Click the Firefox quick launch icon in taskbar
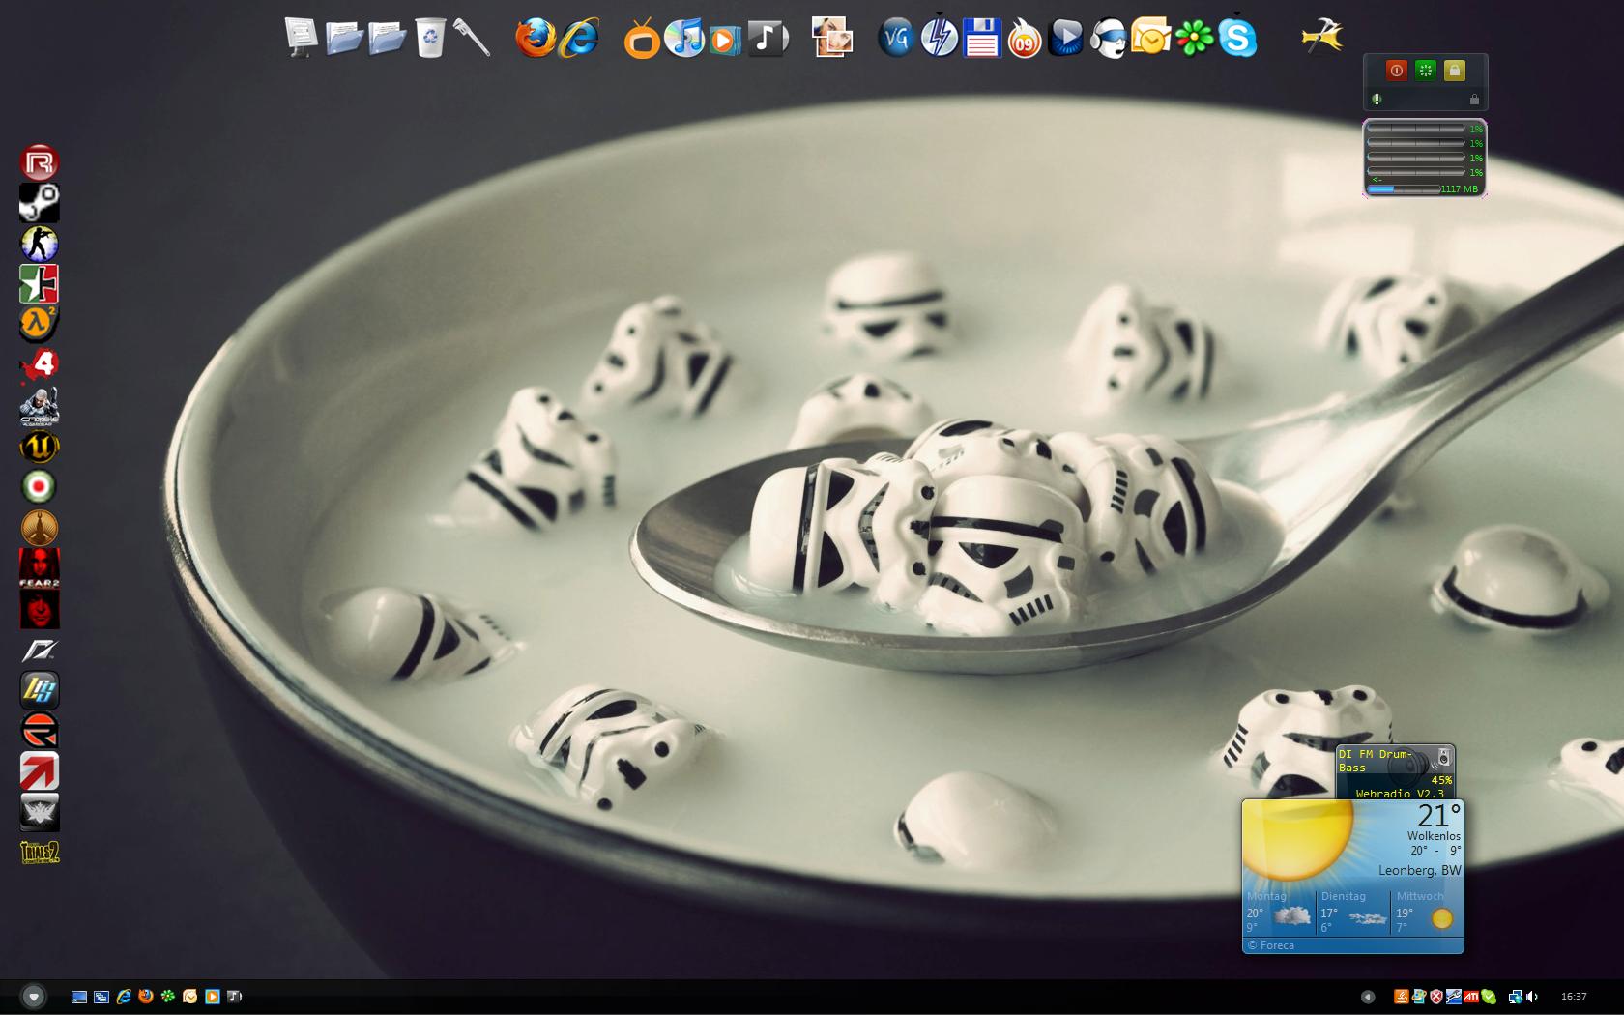 tap(146, 996)
